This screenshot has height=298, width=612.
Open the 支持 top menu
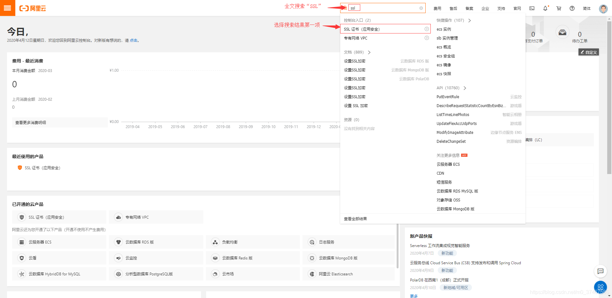pyautogui.click(x=501, y=9)
